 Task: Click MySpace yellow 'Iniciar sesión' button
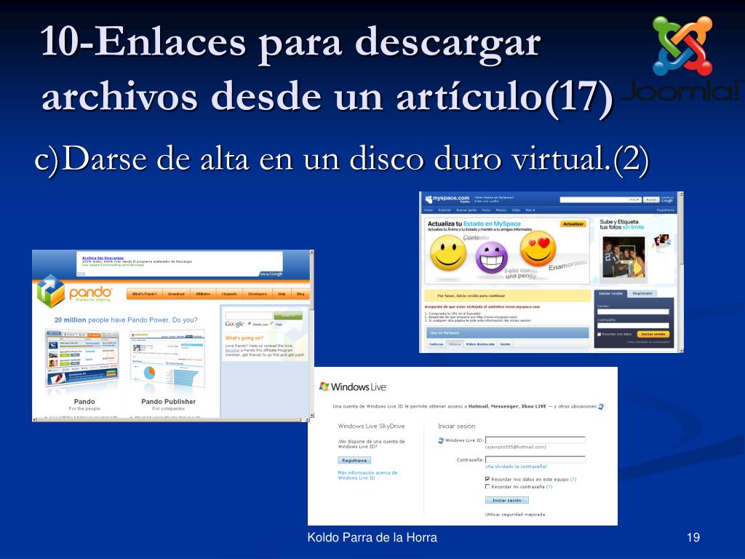pyautogui.click(x=653, y=334)
